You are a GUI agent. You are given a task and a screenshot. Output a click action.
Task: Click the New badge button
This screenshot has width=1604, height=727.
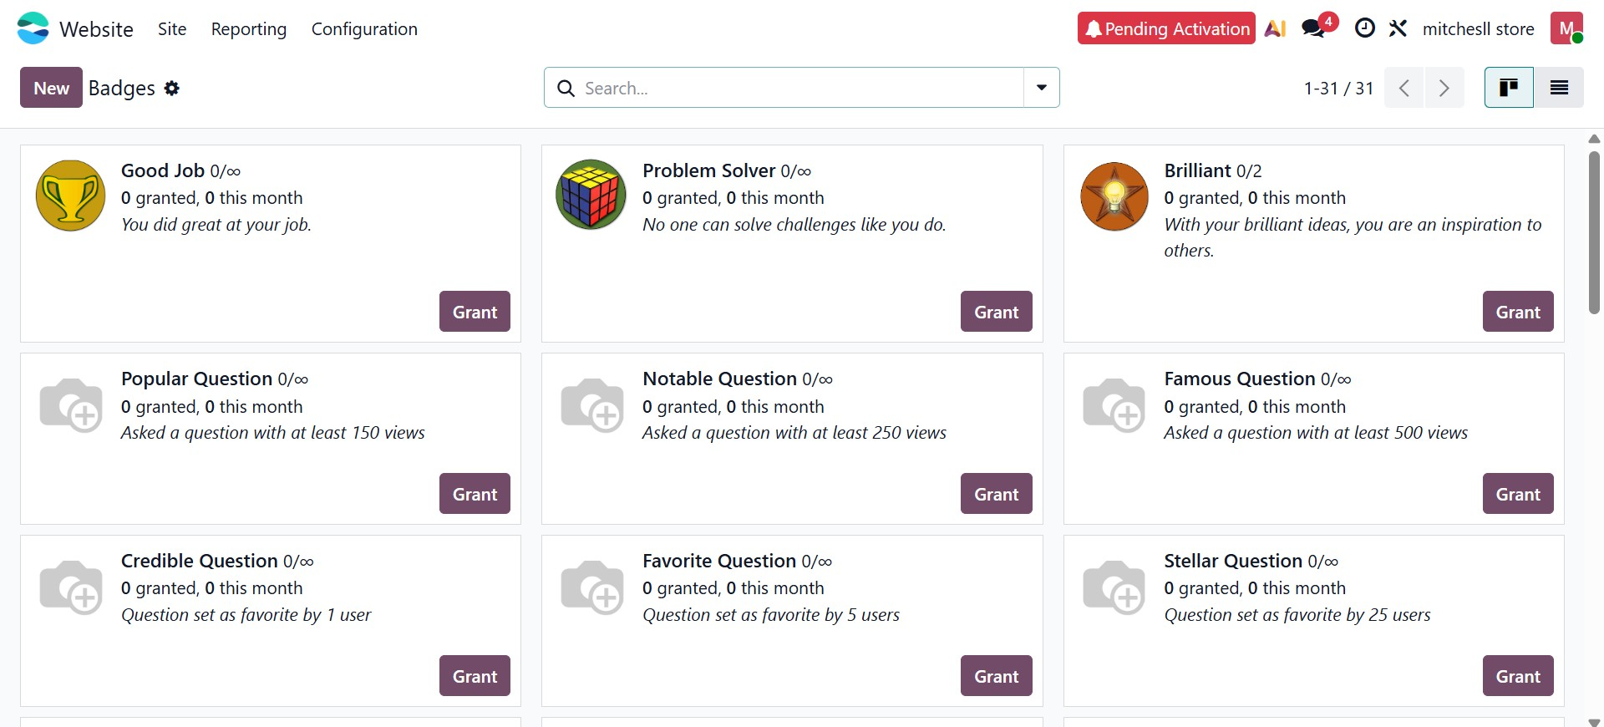(51, 88)
